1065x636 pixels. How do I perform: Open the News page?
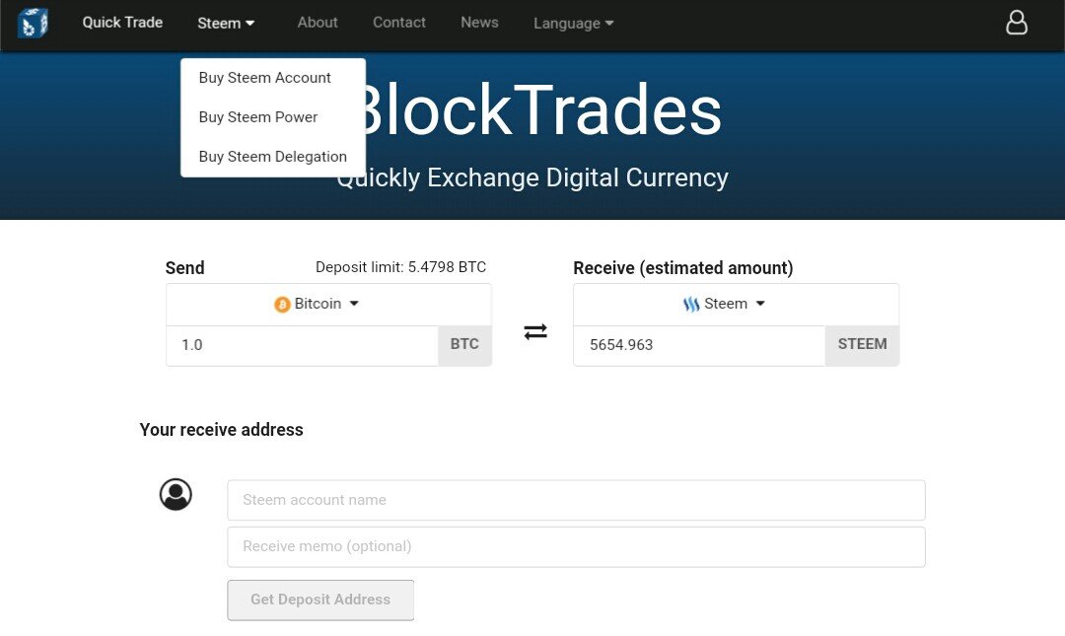tap(479, 23)
